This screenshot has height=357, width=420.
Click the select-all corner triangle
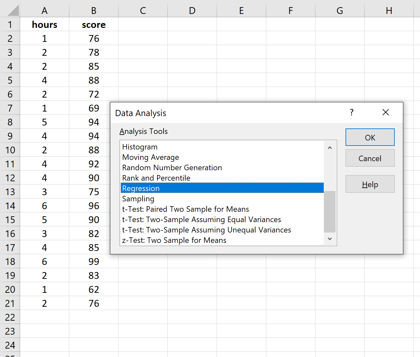(x=13, y=10)
